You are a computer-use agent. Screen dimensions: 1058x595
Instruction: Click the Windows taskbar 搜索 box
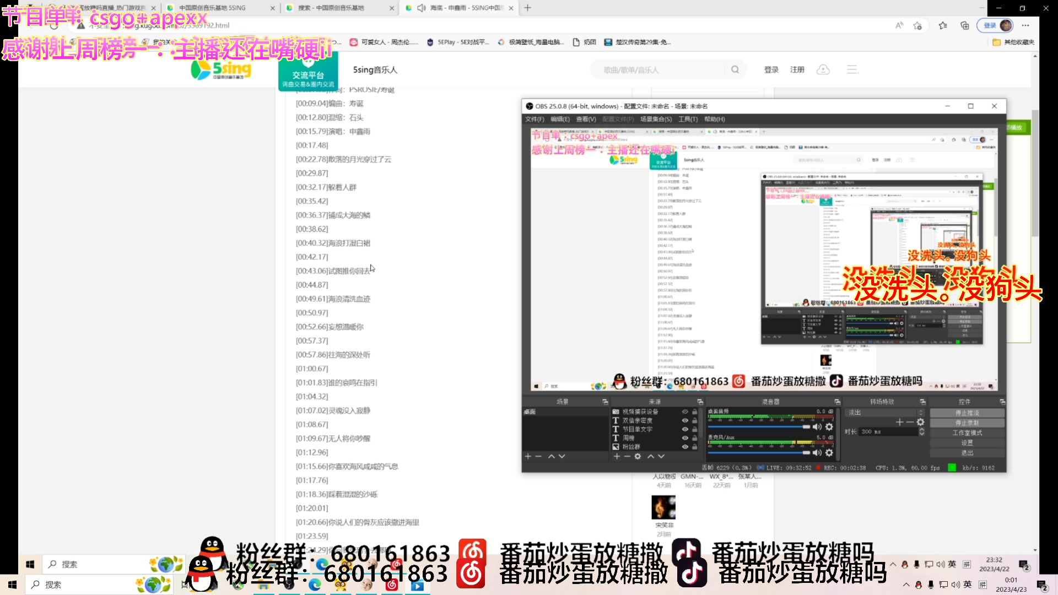[99, 585]
